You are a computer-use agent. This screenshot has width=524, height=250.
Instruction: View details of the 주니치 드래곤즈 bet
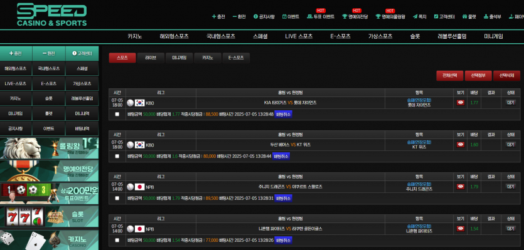(461, 187)
